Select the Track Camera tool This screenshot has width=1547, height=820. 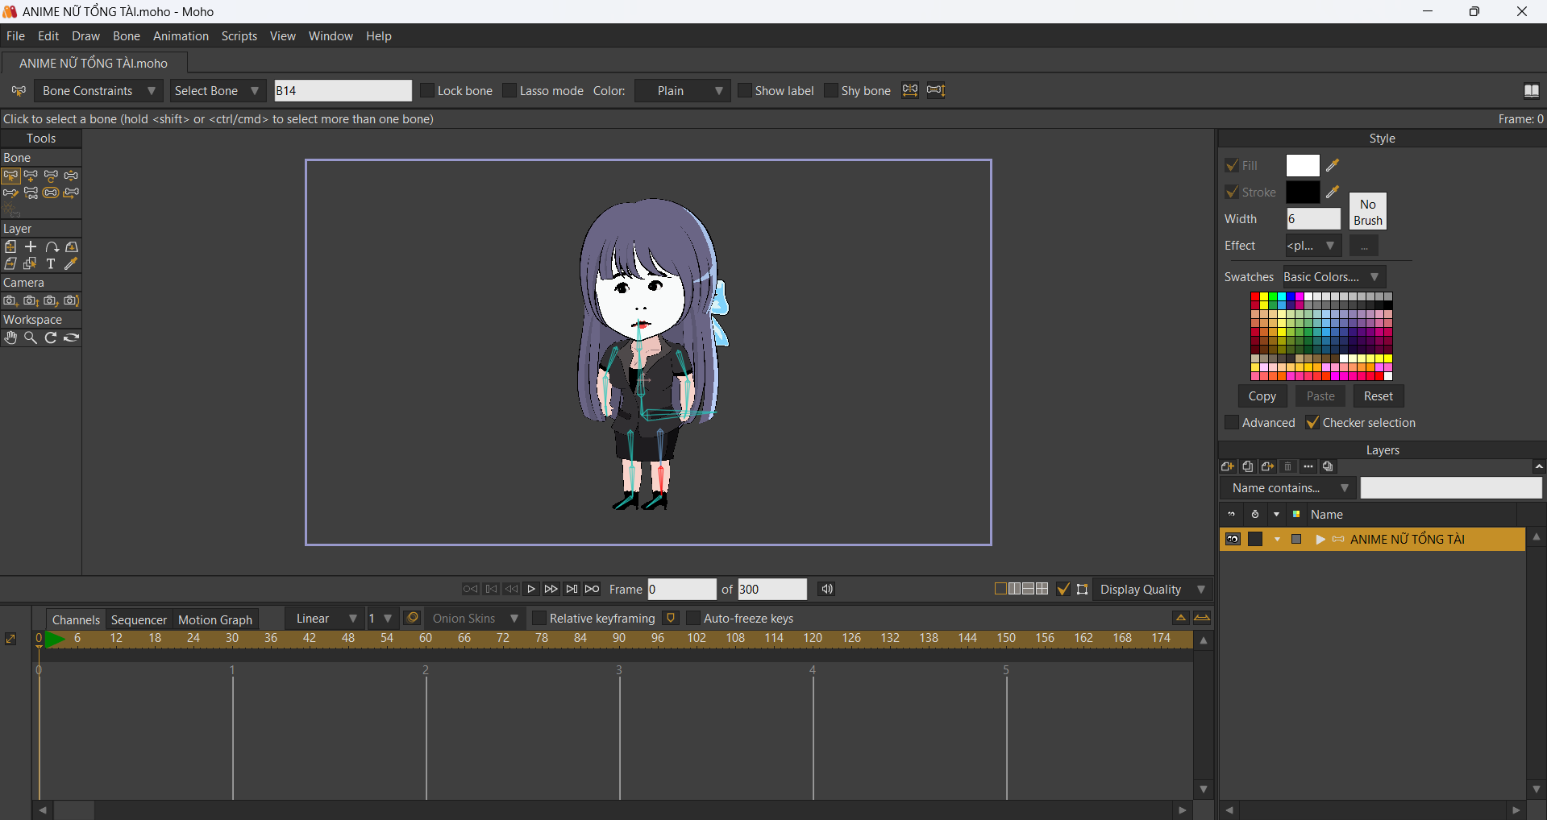point(10,301)
